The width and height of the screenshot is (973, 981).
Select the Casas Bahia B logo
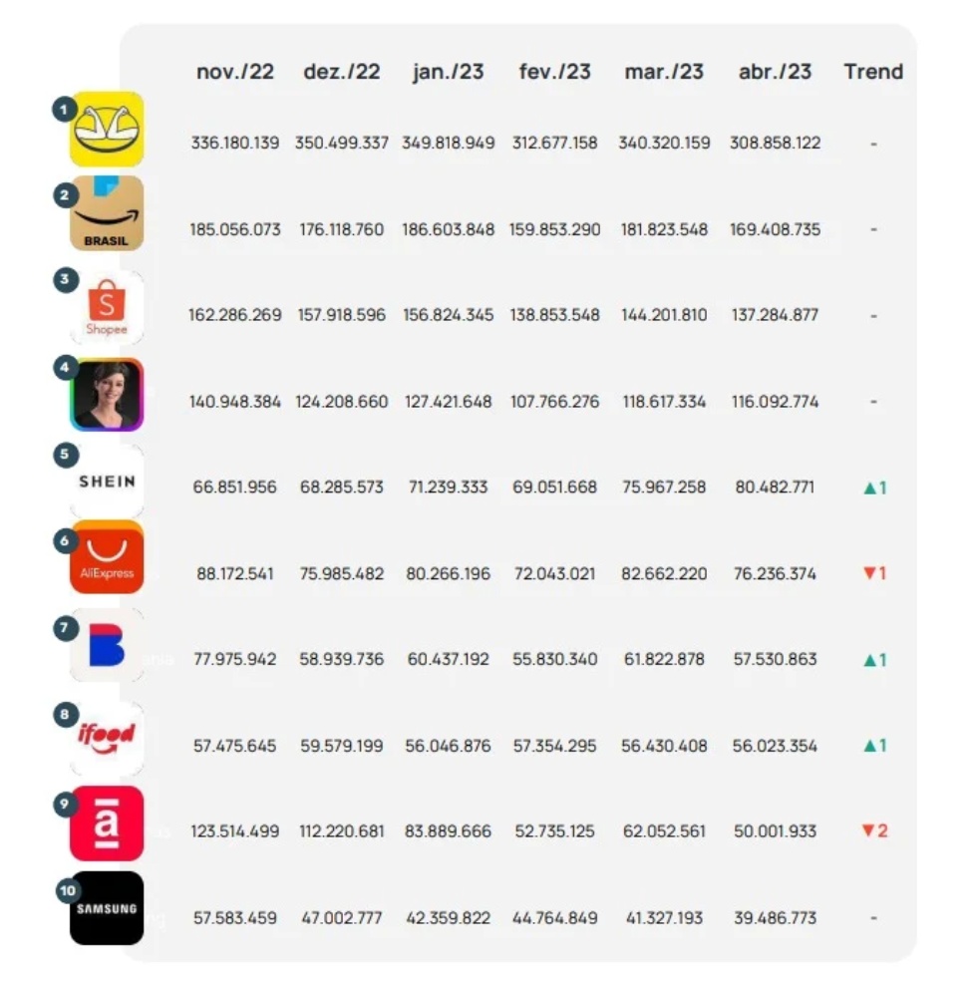click(x=107, y=644)
